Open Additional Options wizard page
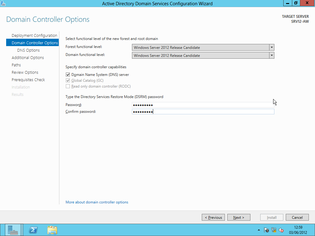 point(28,57)
